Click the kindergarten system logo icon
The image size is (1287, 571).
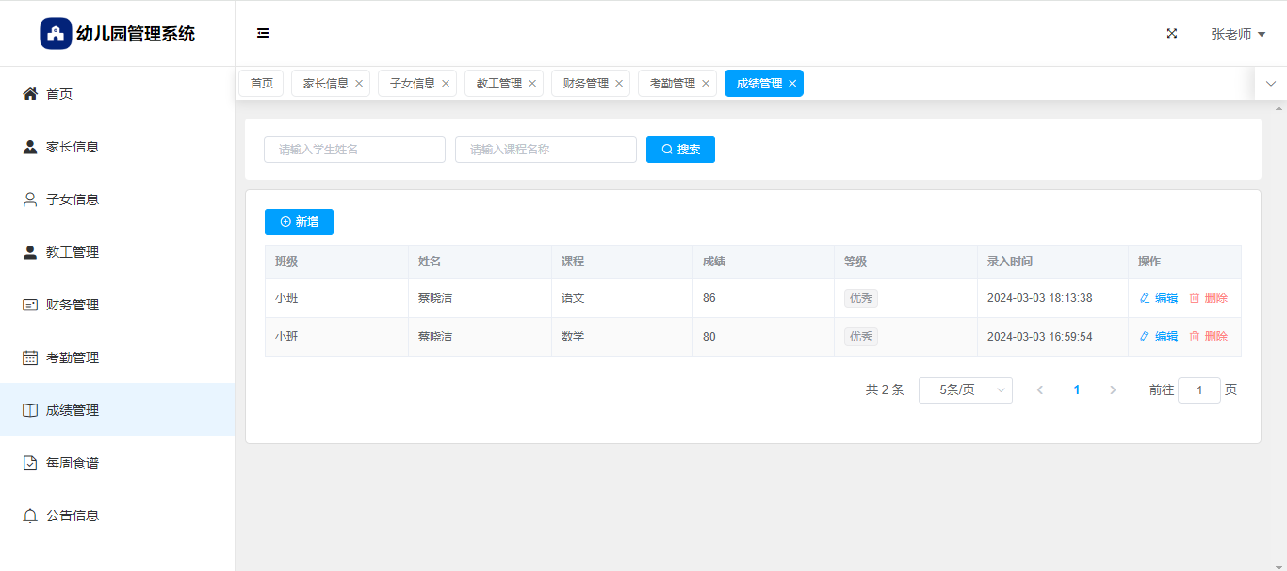56,34
